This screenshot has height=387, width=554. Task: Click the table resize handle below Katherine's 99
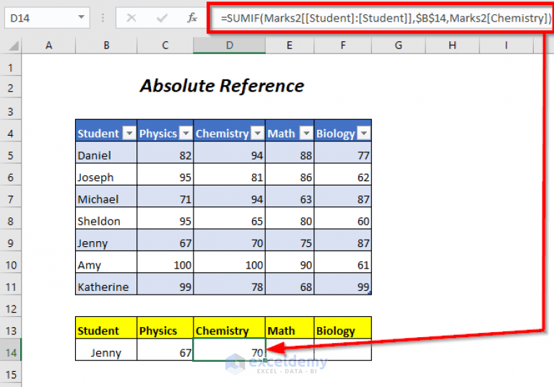point(370,292)
